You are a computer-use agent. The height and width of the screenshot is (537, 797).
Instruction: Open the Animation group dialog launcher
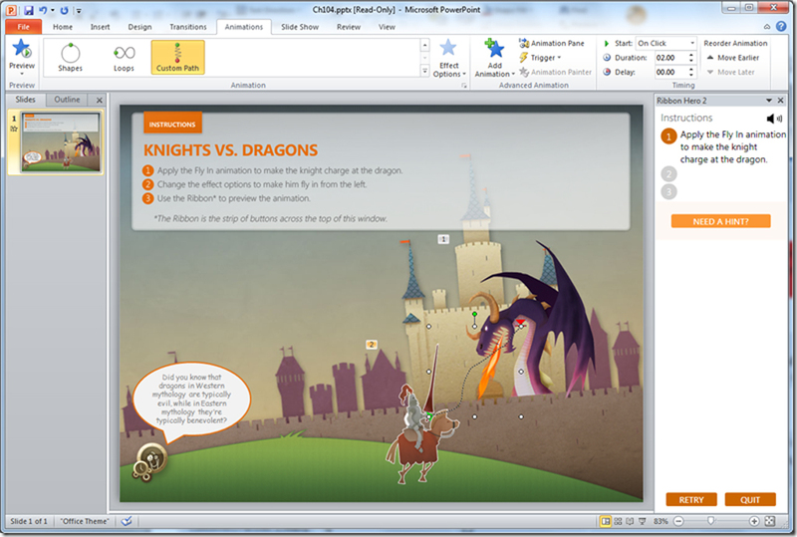[463, 86]
